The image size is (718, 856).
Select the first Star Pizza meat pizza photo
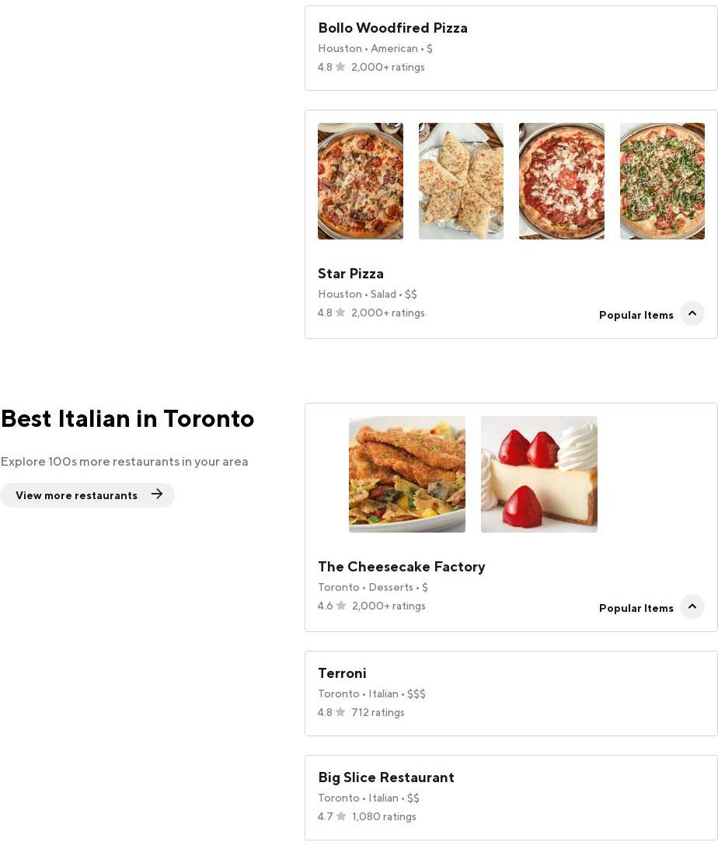(360, 181)
